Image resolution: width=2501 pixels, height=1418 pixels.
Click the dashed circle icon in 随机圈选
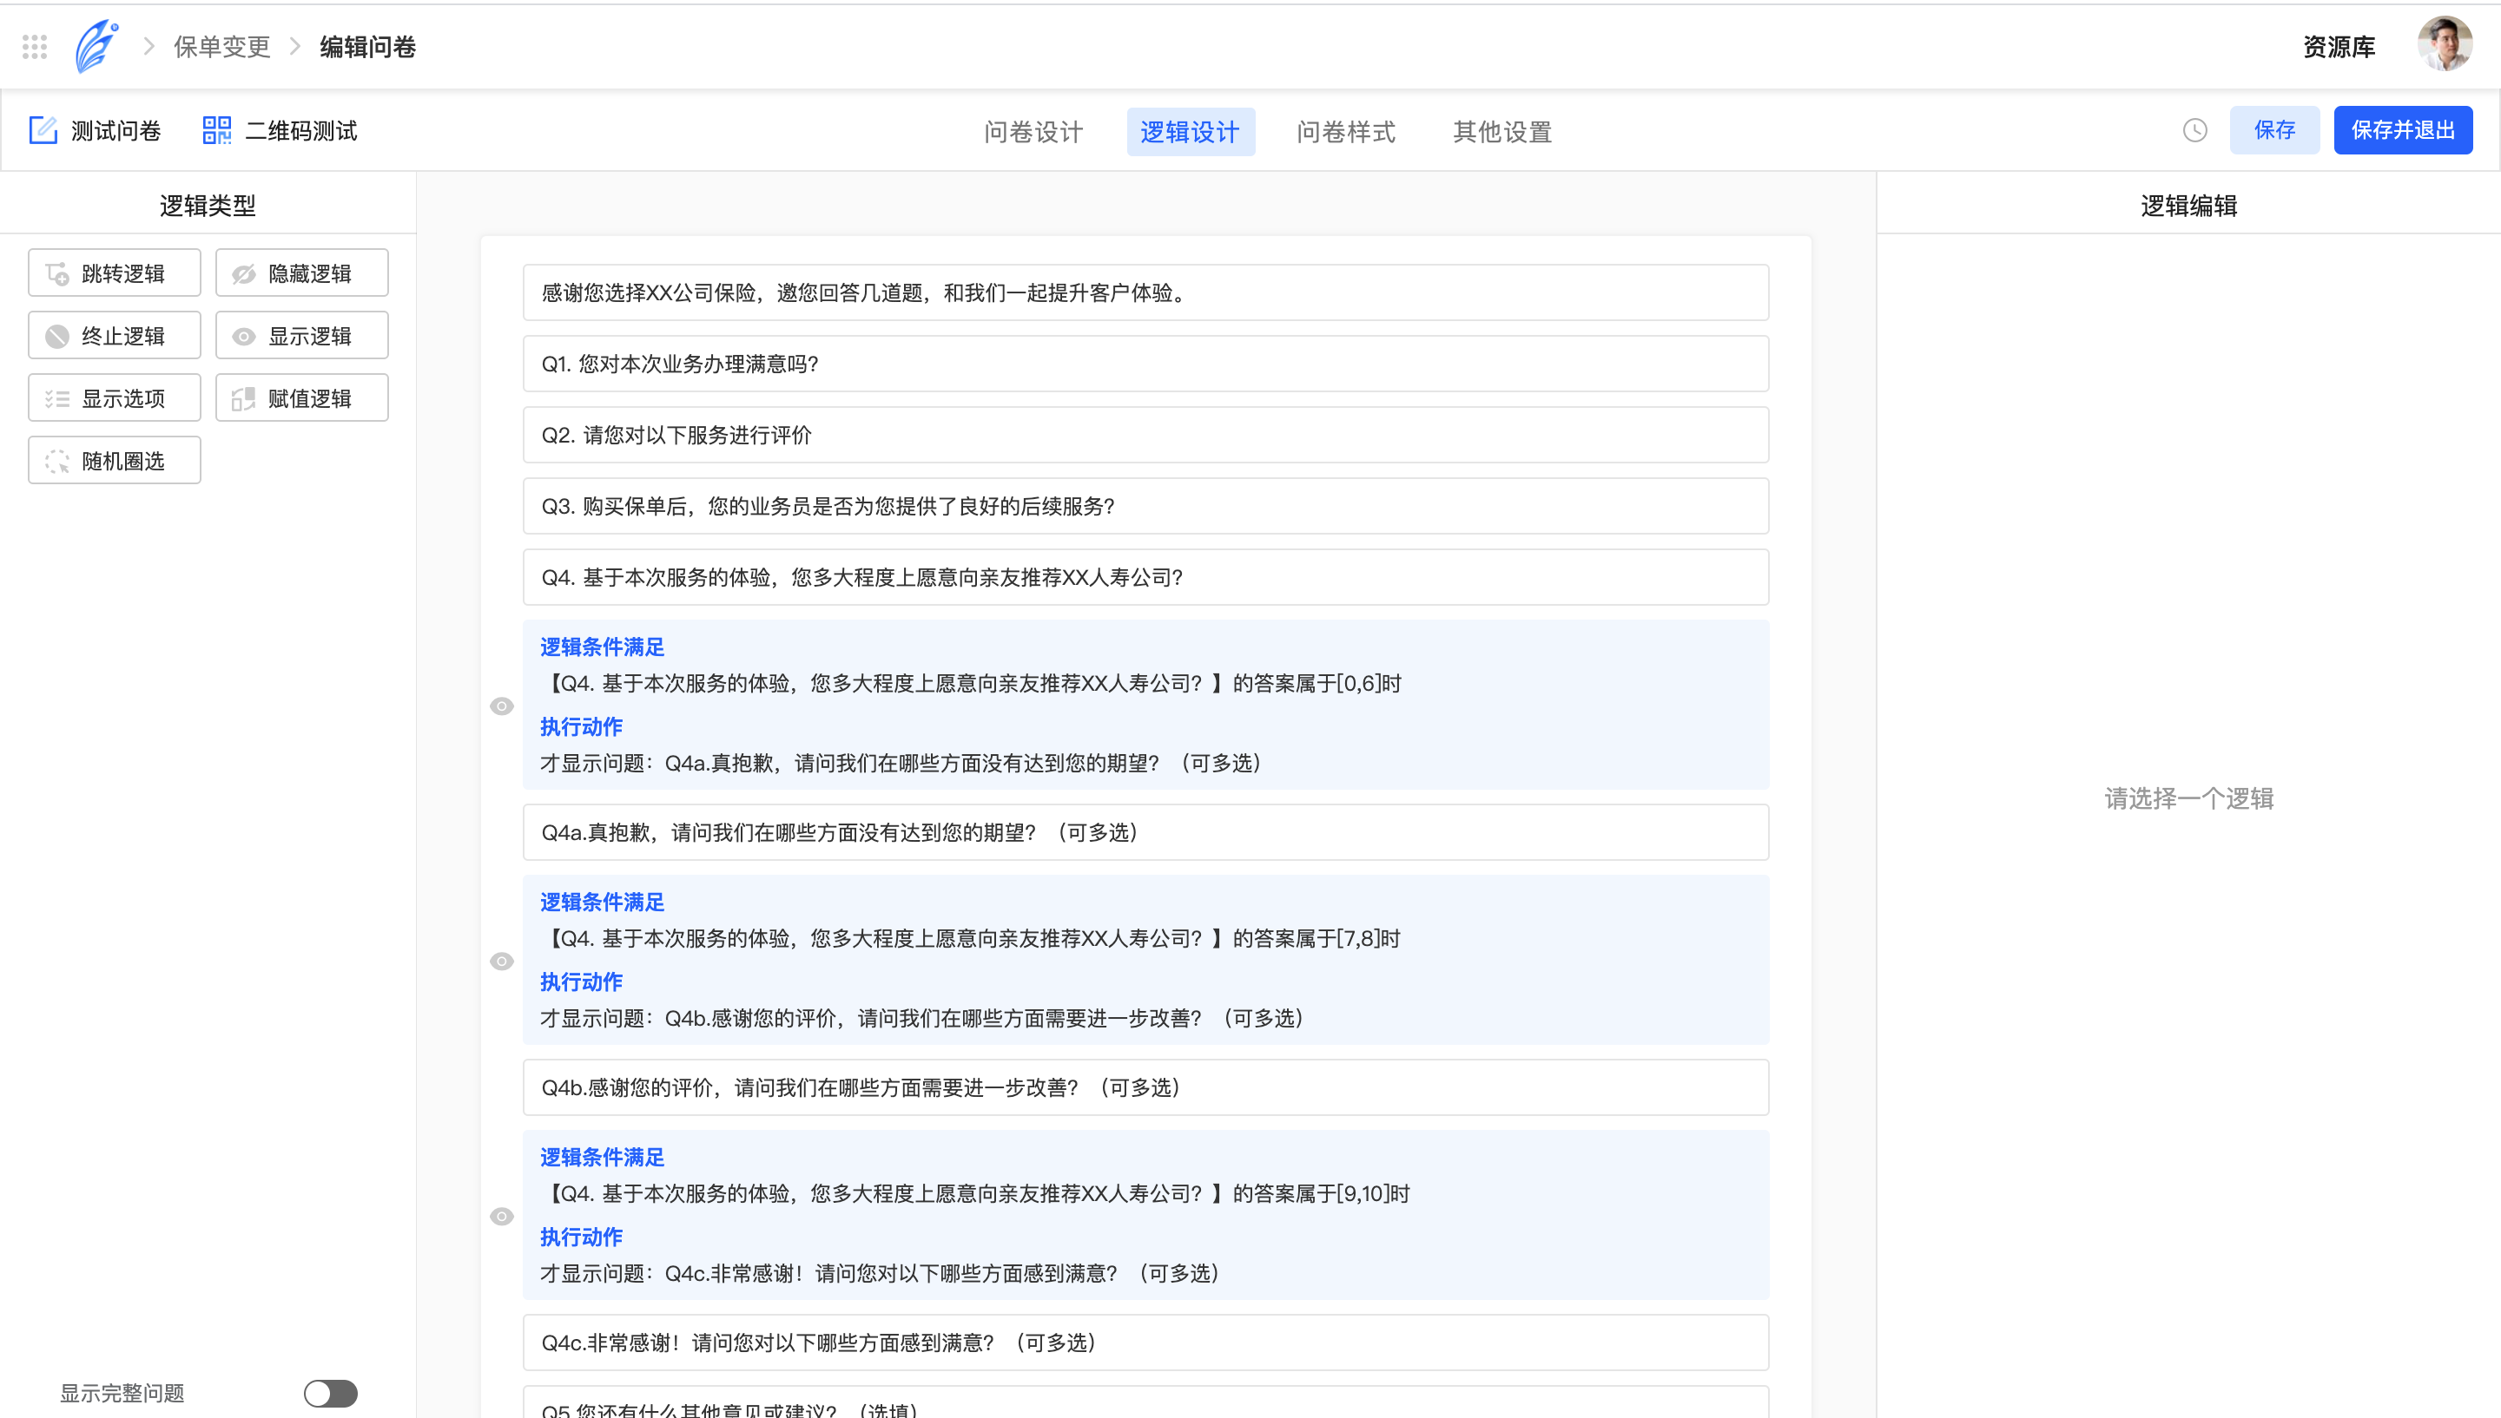(x=57, y=461)
